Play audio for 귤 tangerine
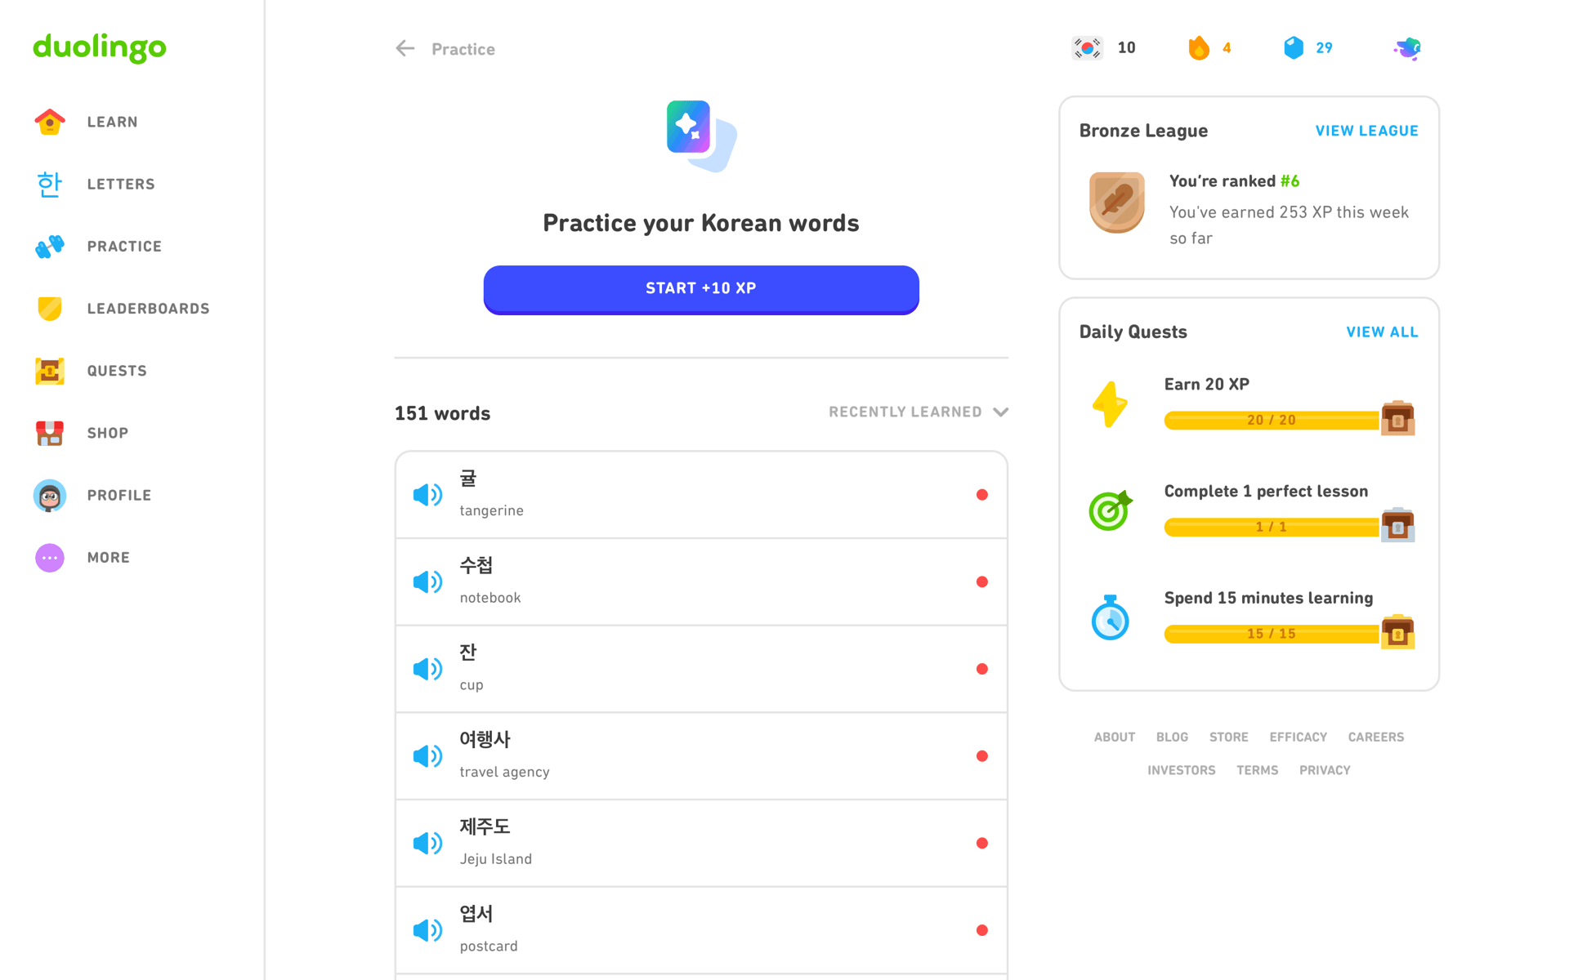 (x=427, y=495)
